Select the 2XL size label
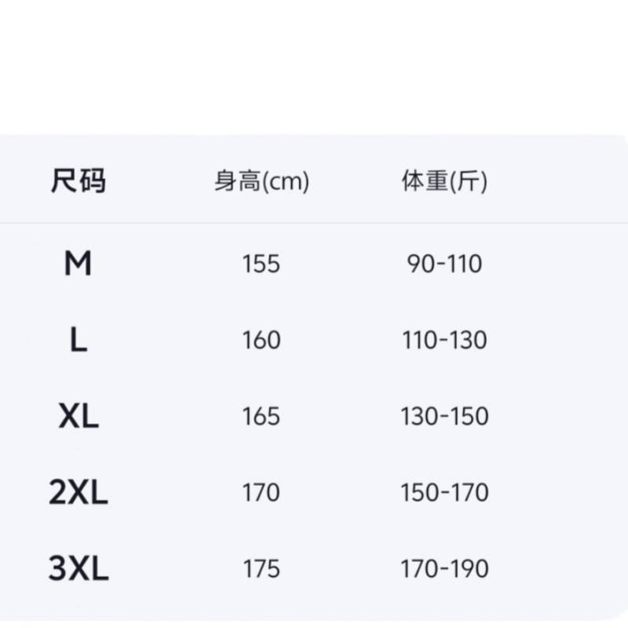Screen dimensions: 628x628 coord(78,492)
